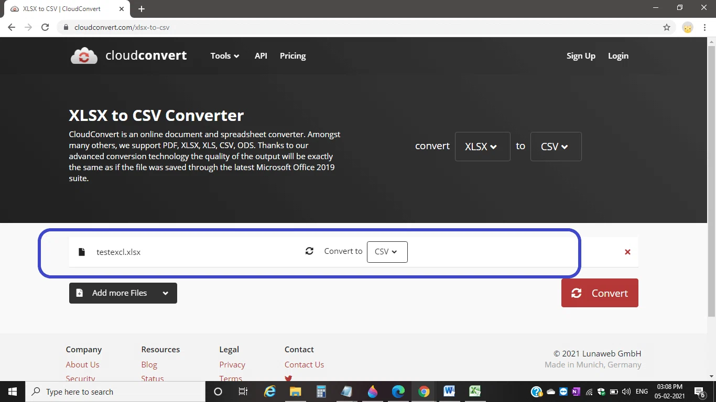Open the notepad-style app in the taskbar
Screen dimensions: 716x402
(x=347, y=392)
